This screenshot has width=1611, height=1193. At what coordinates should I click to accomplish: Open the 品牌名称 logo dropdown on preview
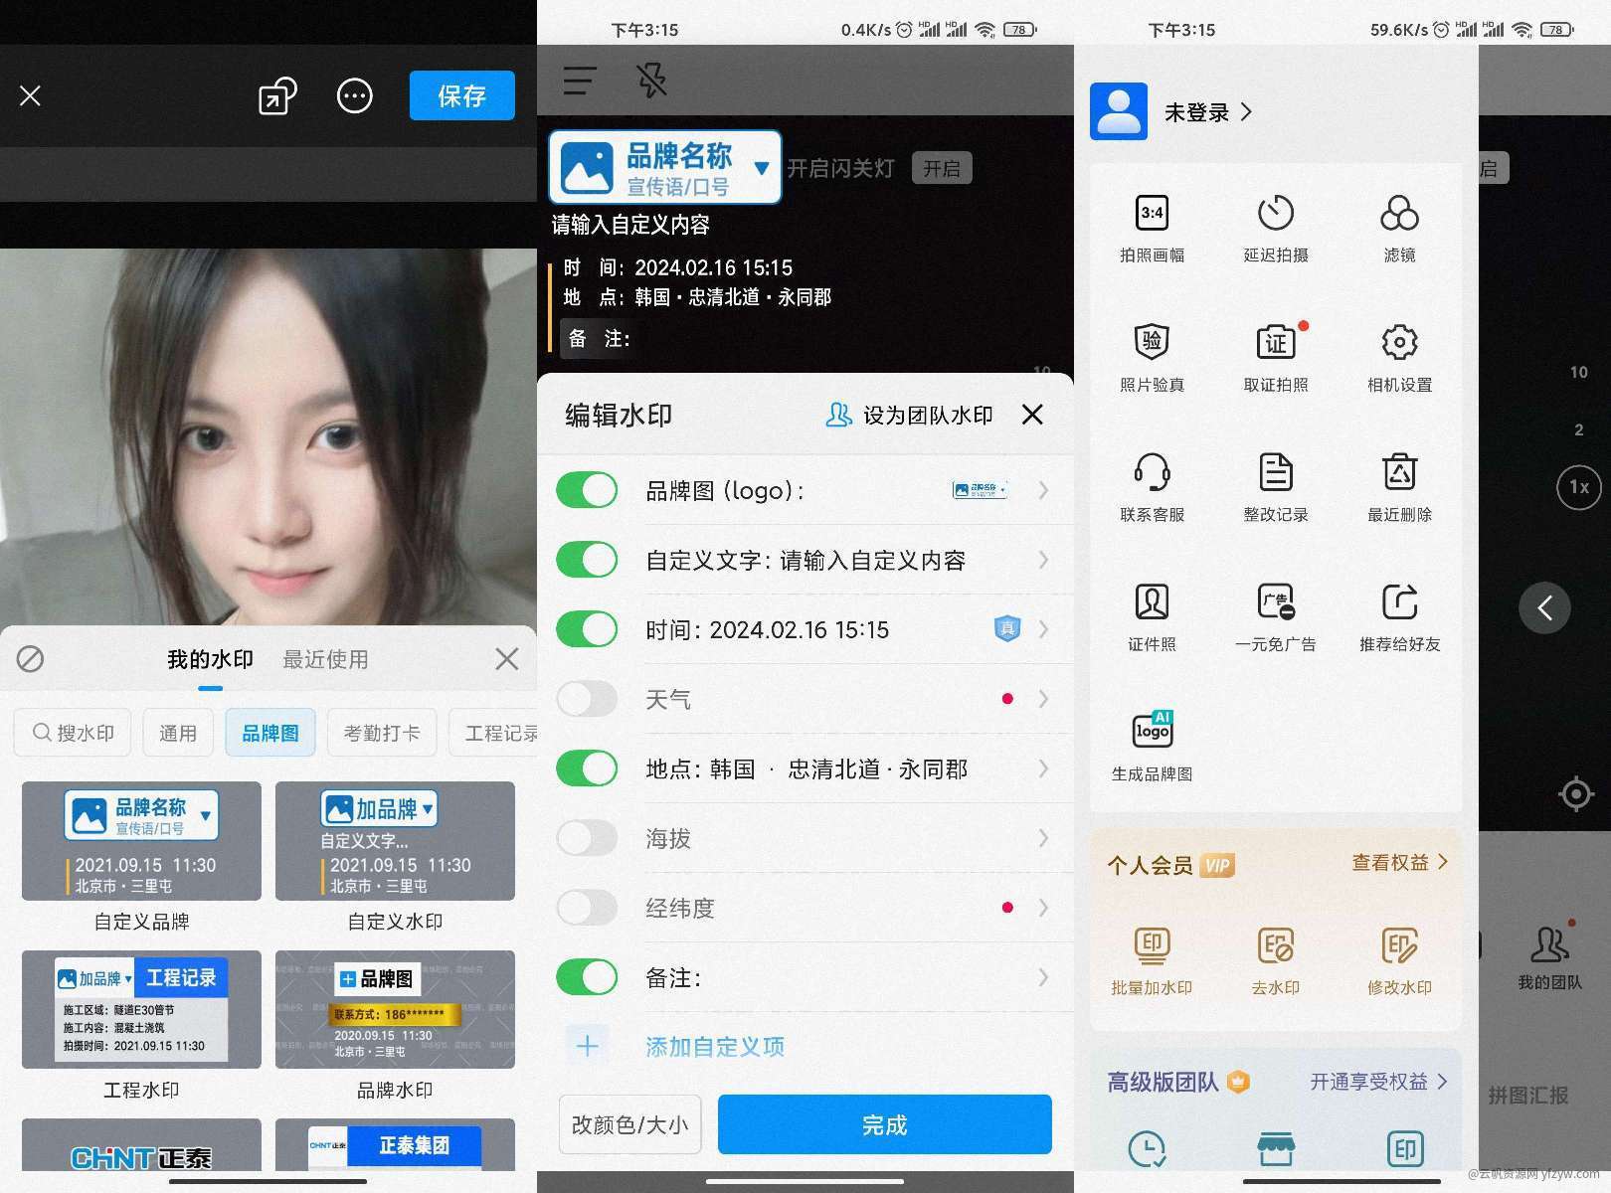tap(665, 167)
